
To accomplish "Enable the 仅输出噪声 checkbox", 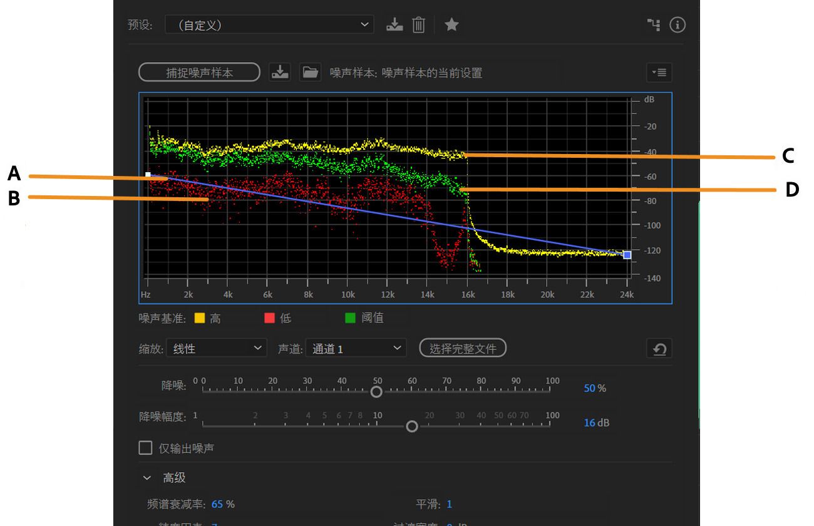I will [x=145, y=447].
